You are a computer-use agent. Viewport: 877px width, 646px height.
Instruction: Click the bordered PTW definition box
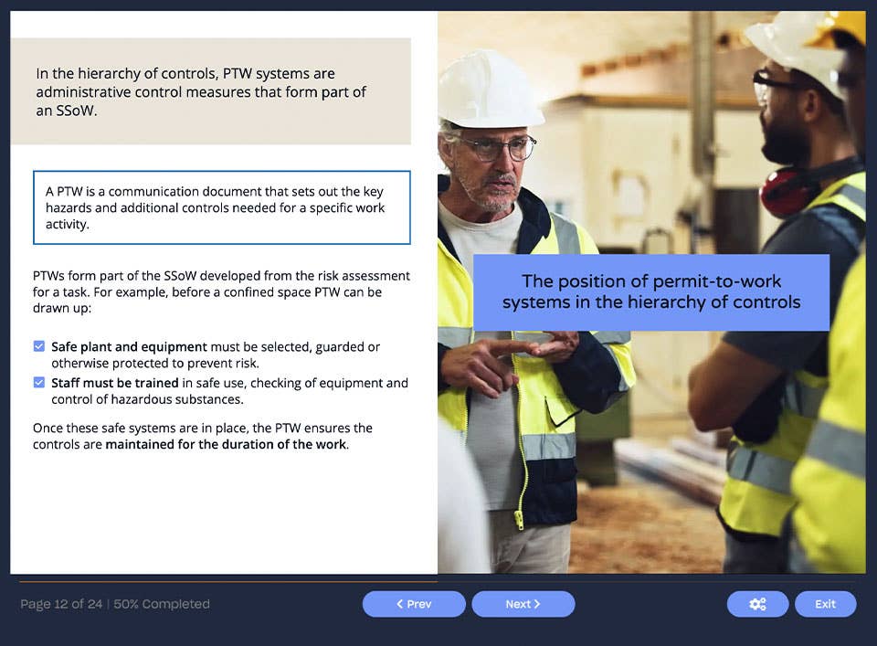pos(221,207)
